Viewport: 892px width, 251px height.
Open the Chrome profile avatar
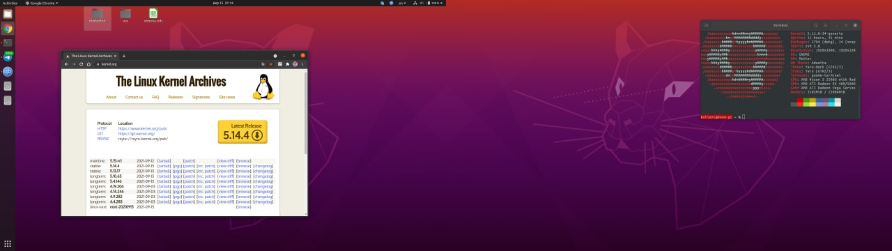(295, 64)
